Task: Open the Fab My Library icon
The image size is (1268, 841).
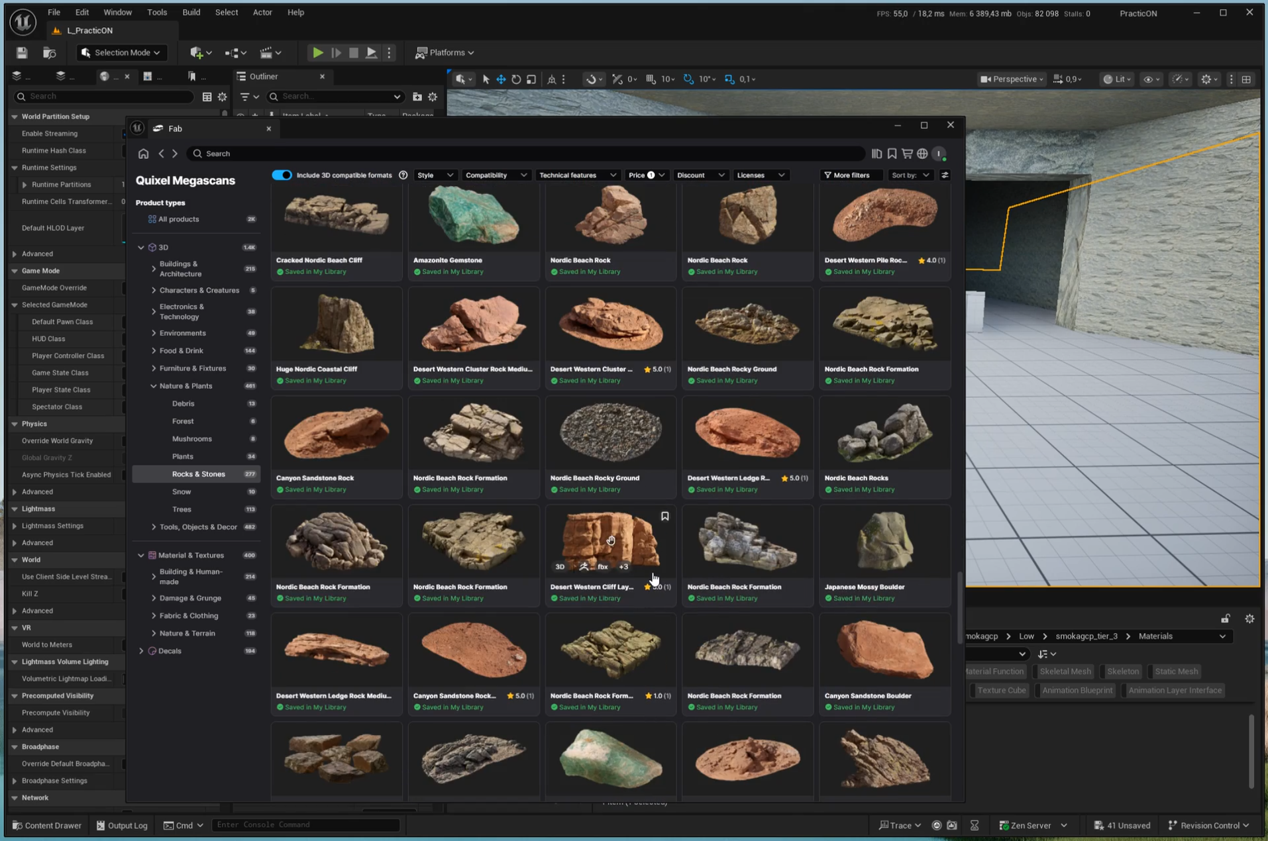Action: 876,154
